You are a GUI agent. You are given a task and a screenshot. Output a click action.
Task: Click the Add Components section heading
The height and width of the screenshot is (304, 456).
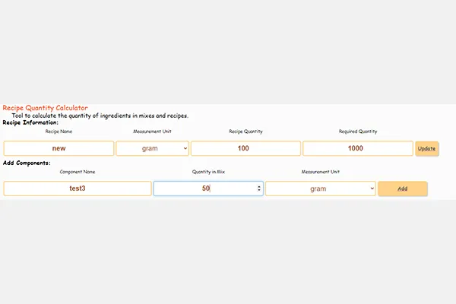coord(27,163)
